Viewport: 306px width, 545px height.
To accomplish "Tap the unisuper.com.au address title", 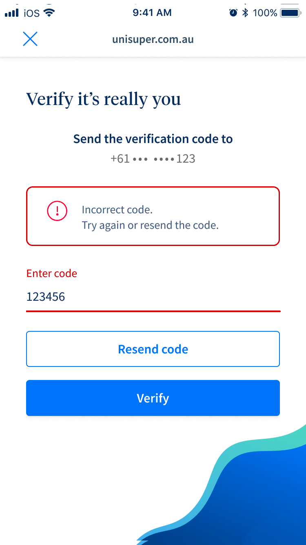I will coord(153,40).
